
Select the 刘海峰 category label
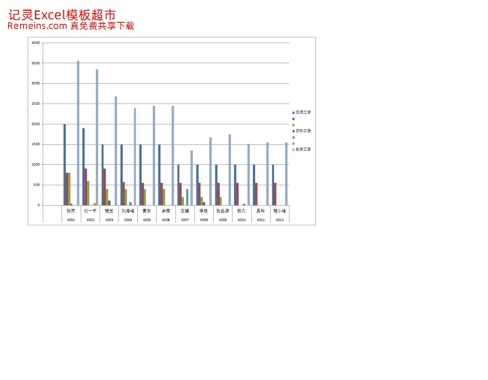point(128,211)
